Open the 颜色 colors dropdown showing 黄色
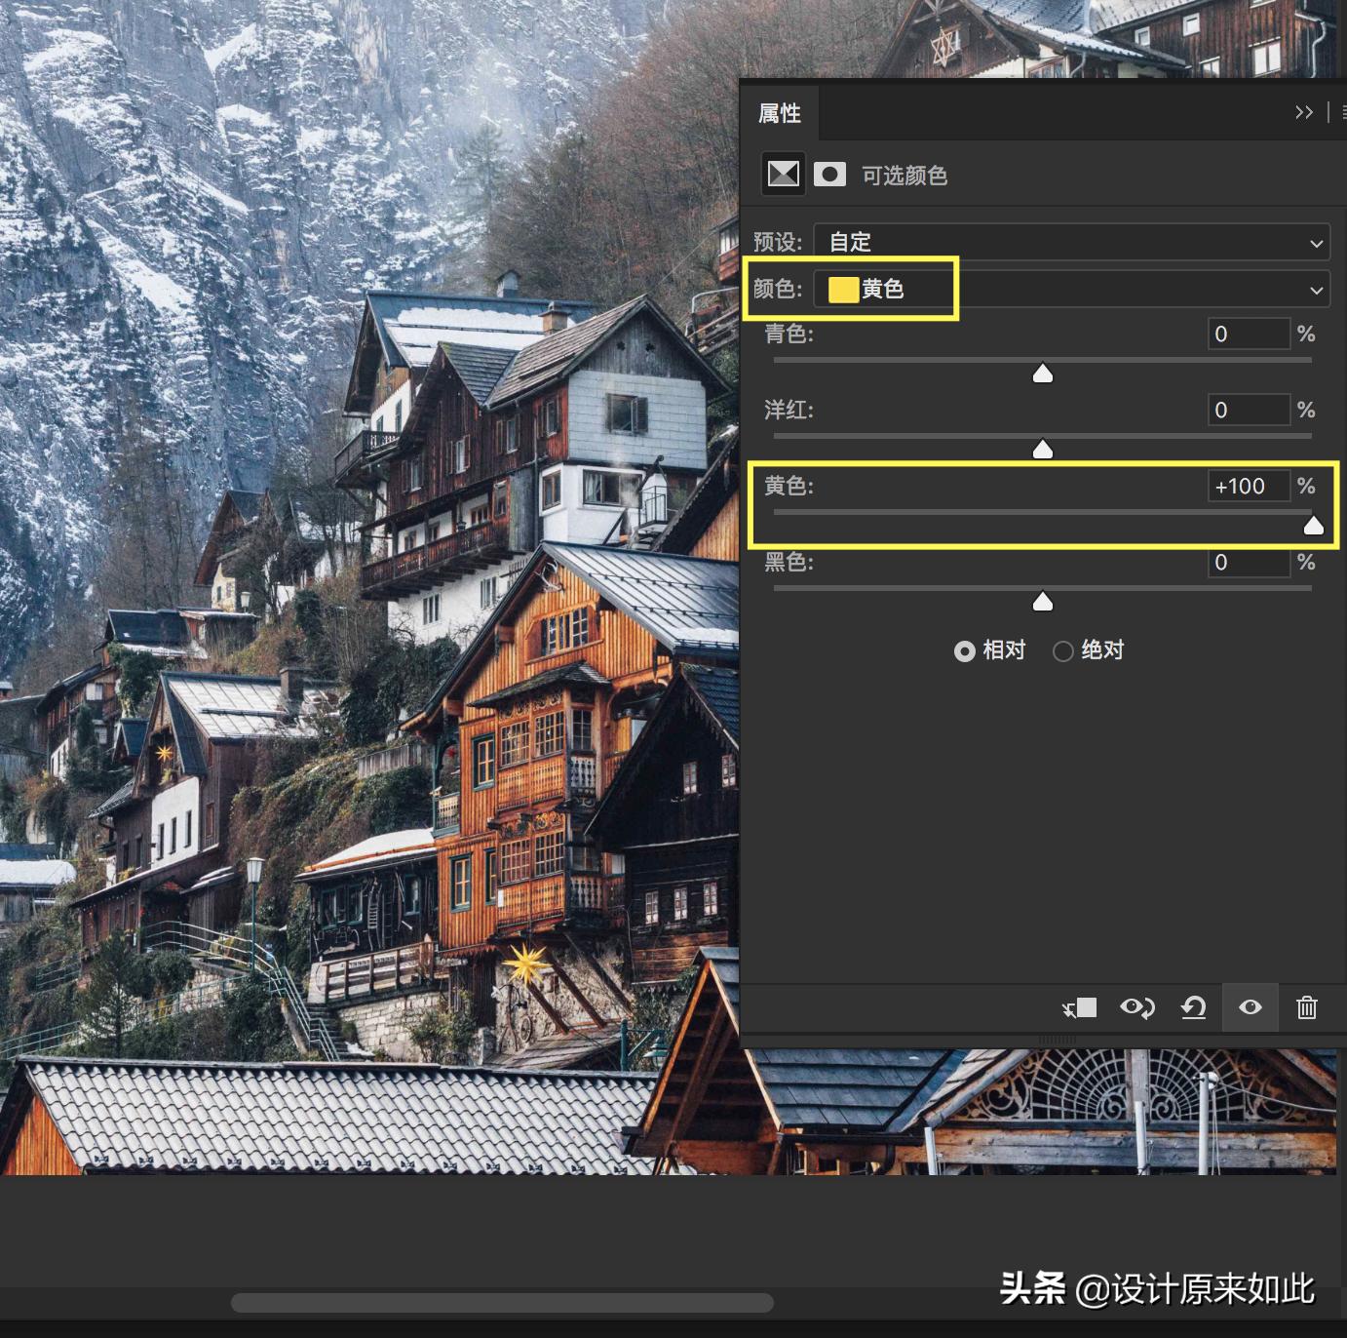This screenshot has width=1347, height=1338. click(x=1072, y=289)
